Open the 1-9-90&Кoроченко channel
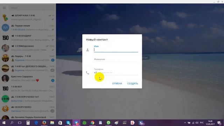 click(28, 48)
